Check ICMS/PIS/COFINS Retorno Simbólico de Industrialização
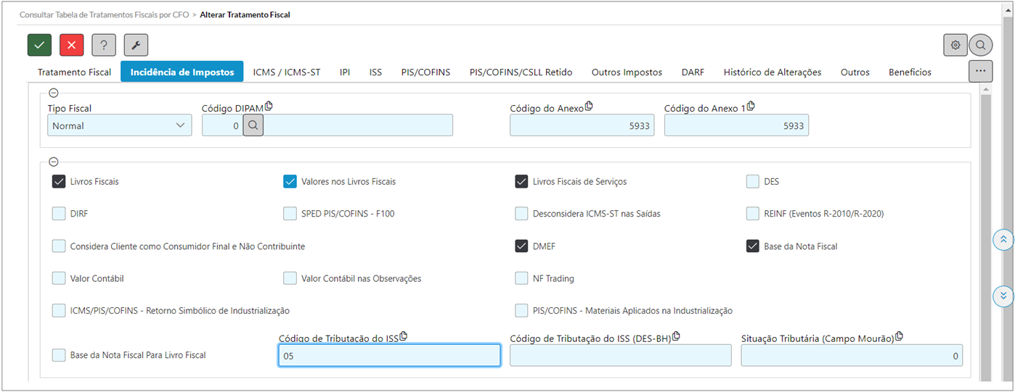The height and width of the screenshot is (392, 1015). pyautogui.click(x=59, y=311)
